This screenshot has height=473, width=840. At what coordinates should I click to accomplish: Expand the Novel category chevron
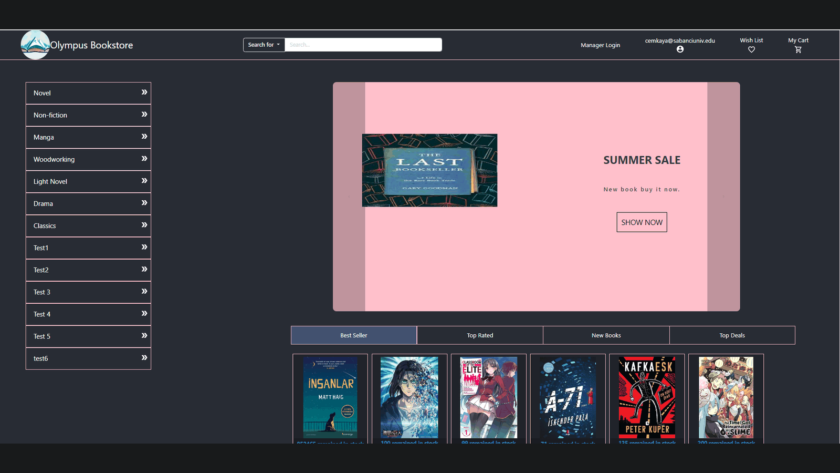144,92
